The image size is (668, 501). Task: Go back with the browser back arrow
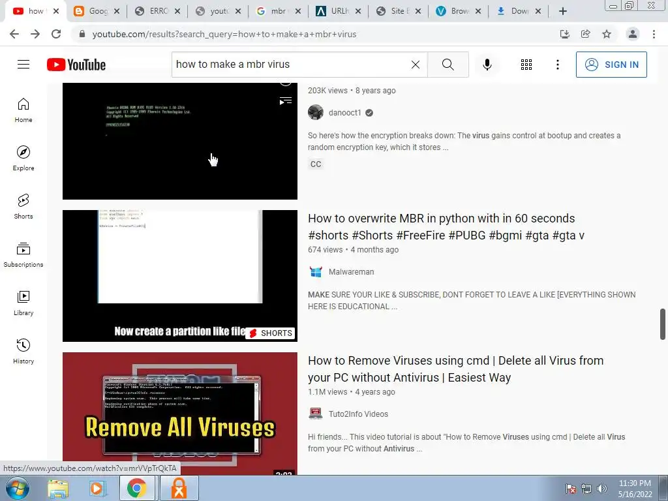coord(14,34)
